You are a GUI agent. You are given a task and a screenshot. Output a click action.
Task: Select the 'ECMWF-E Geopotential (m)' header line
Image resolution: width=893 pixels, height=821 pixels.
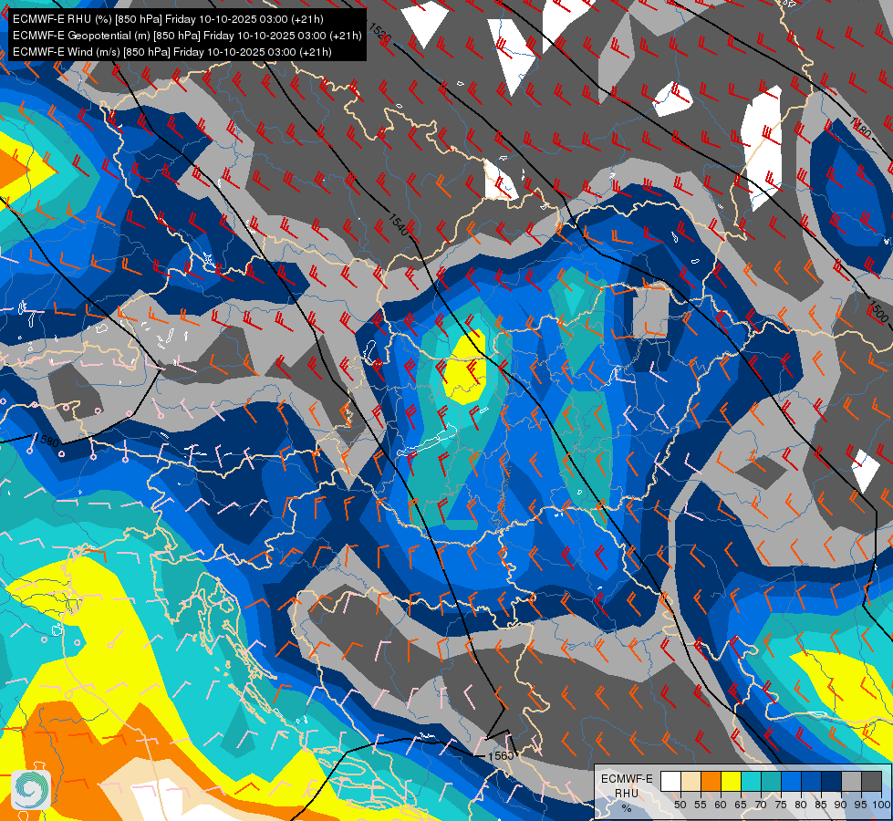[x=187, y=36]
